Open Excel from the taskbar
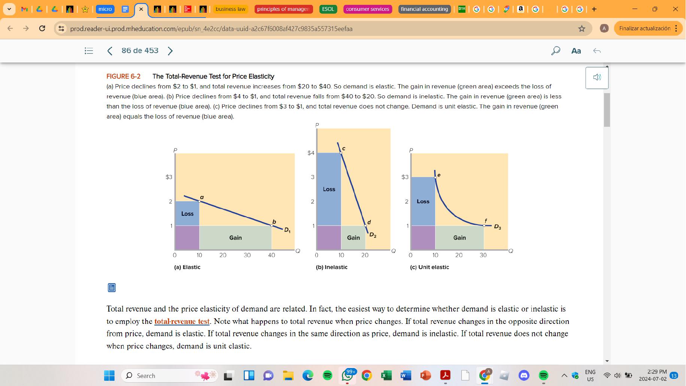 pos(387,376)
